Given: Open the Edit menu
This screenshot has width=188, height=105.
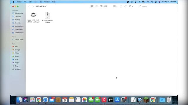Looking at the screenshot, I should tap(30, 2).
